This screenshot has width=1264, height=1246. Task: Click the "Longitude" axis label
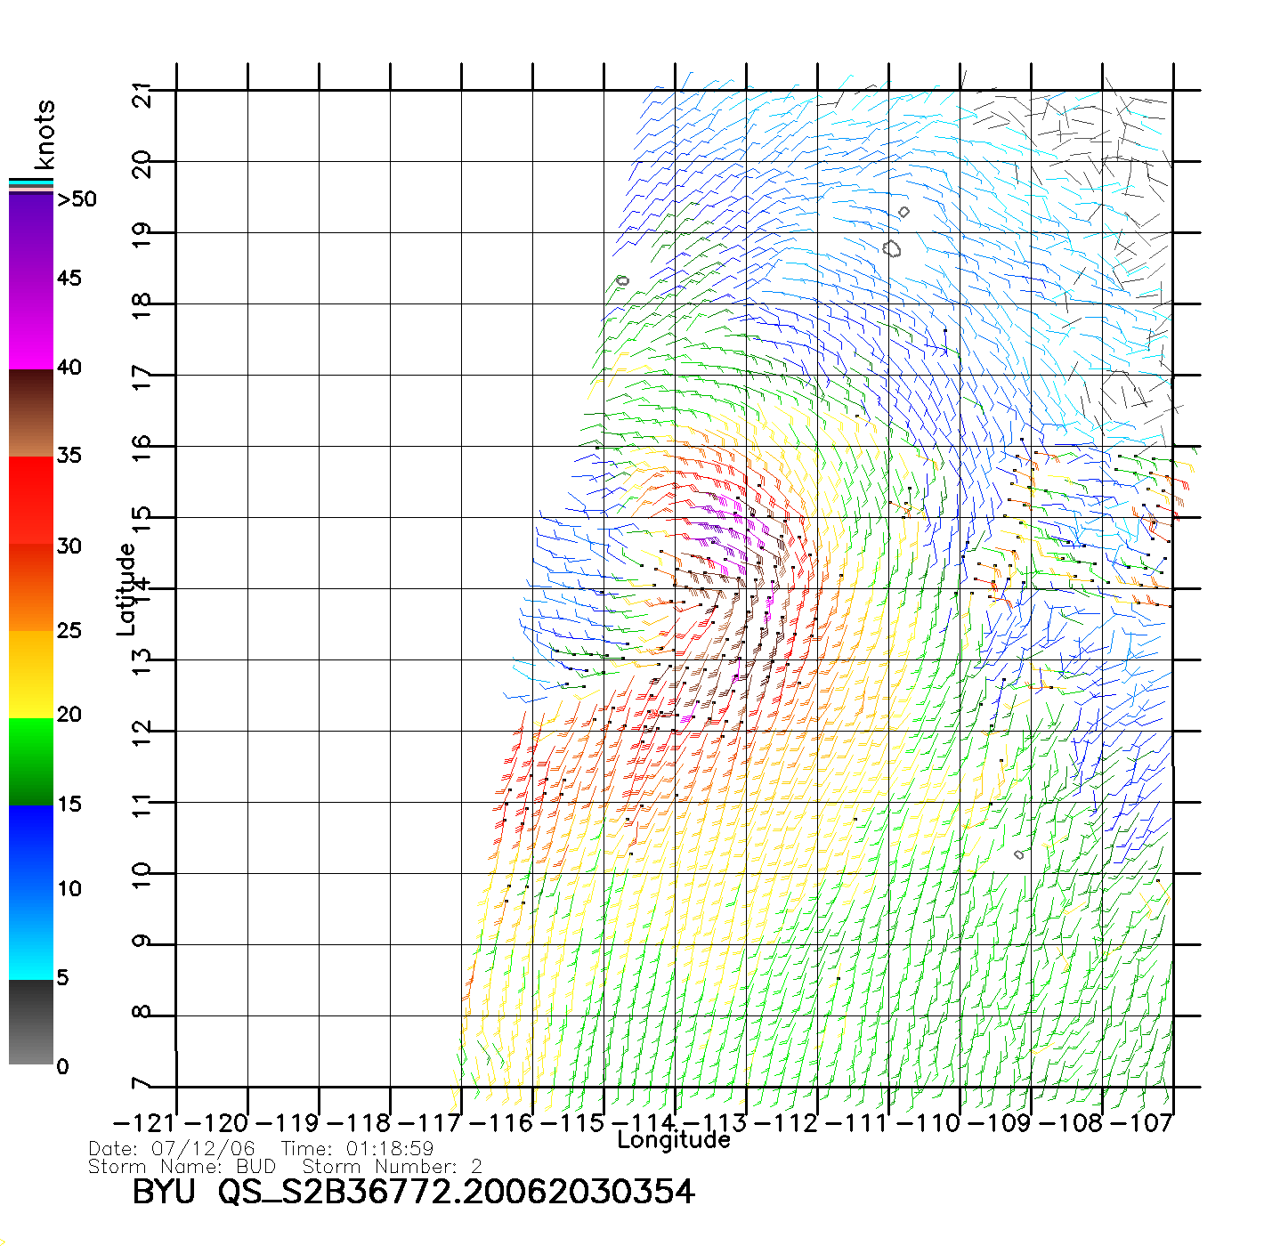pyautogui.click(x=674, y=1140)
